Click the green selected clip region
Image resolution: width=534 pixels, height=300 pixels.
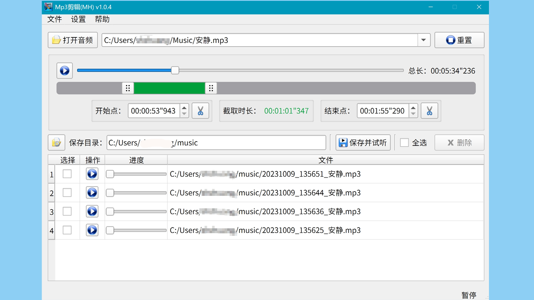pyautogui.click(x=169, y=88)
